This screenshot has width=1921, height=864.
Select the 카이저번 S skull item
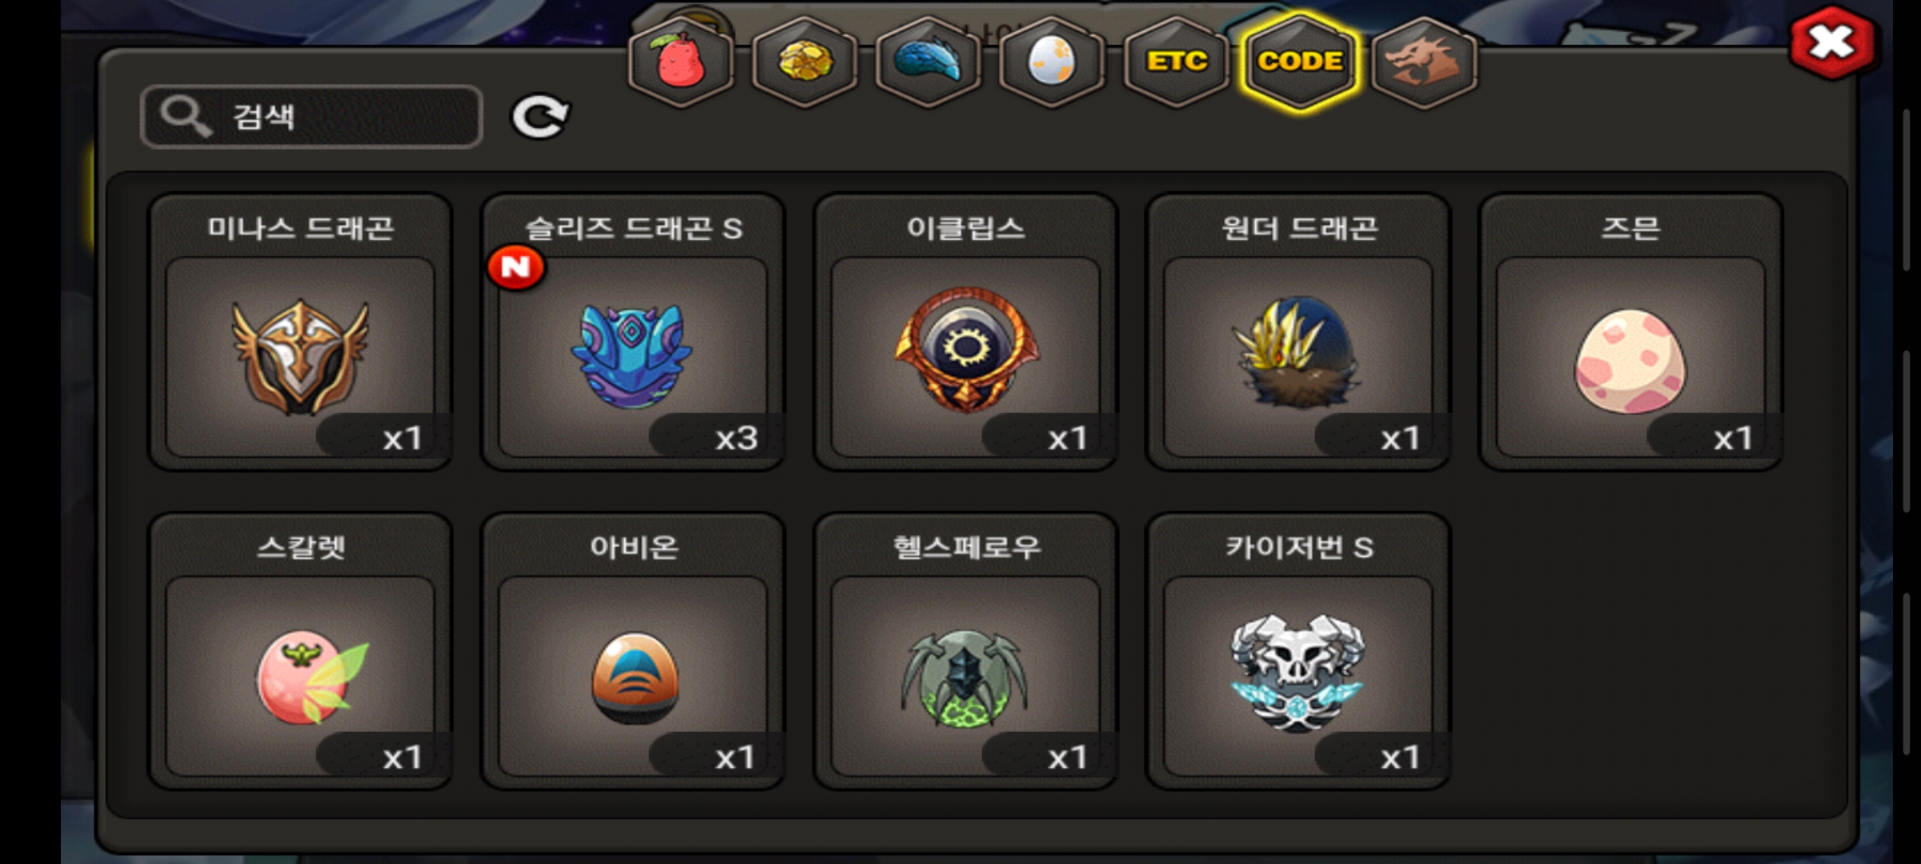point(1298,651)
